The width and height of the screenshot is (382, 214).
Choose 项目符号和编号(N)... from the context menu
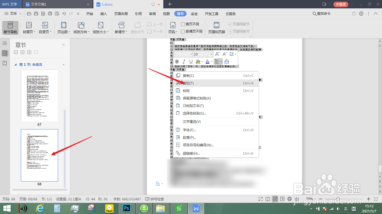(216, 145)
